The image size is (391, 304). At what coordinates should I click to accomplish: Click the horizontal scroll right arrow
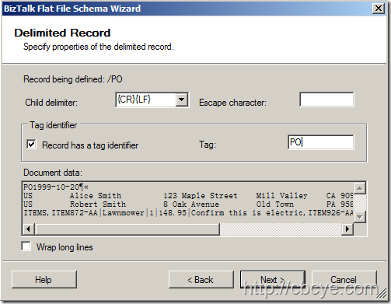click(347, 229)
